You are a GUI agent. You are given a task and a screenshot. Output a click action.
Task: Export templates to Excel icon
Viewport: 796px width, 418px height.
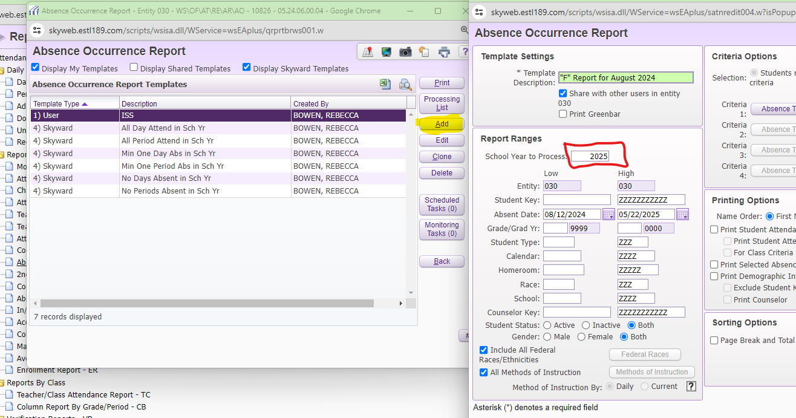(x=385, y=85)
